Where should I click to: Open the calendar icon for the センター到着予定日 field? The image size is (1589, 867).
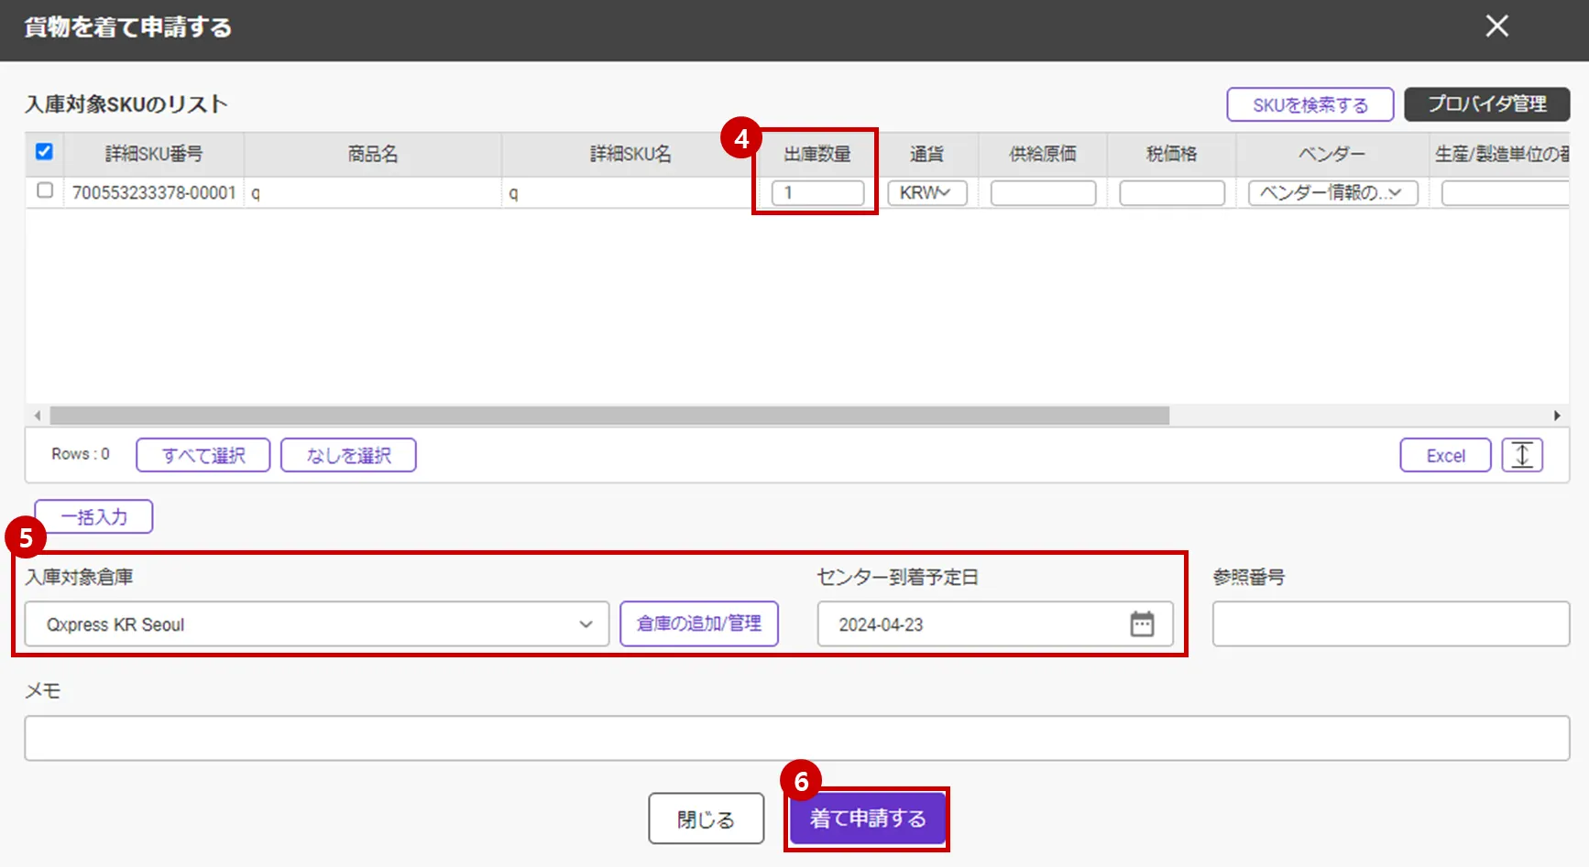[1142, 624]
